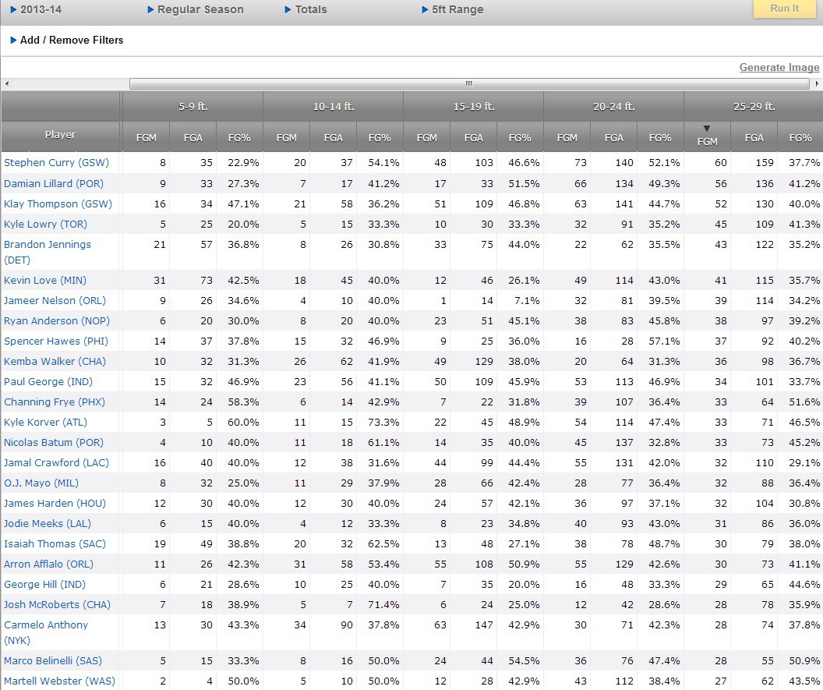The width and height of the screenshot is (823, 690).
Task: Open Stephen Curry (GSW) player link
Action: click(56, 163)
